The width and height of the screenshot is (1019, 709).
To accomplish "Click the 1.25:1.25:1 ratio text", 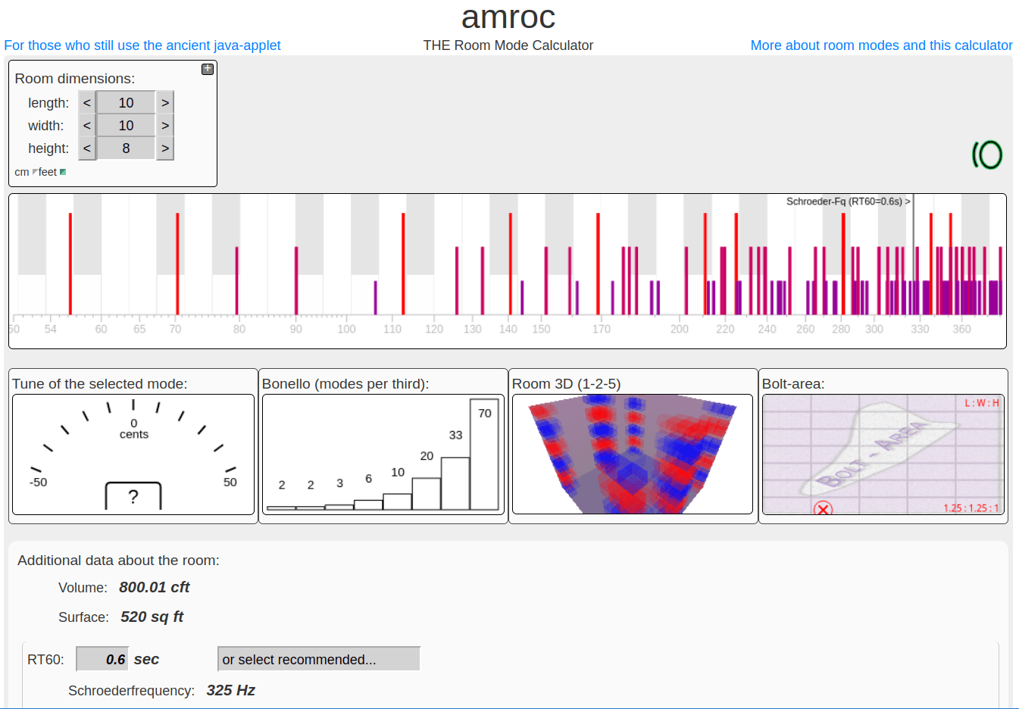I will [x=971, y=508].
